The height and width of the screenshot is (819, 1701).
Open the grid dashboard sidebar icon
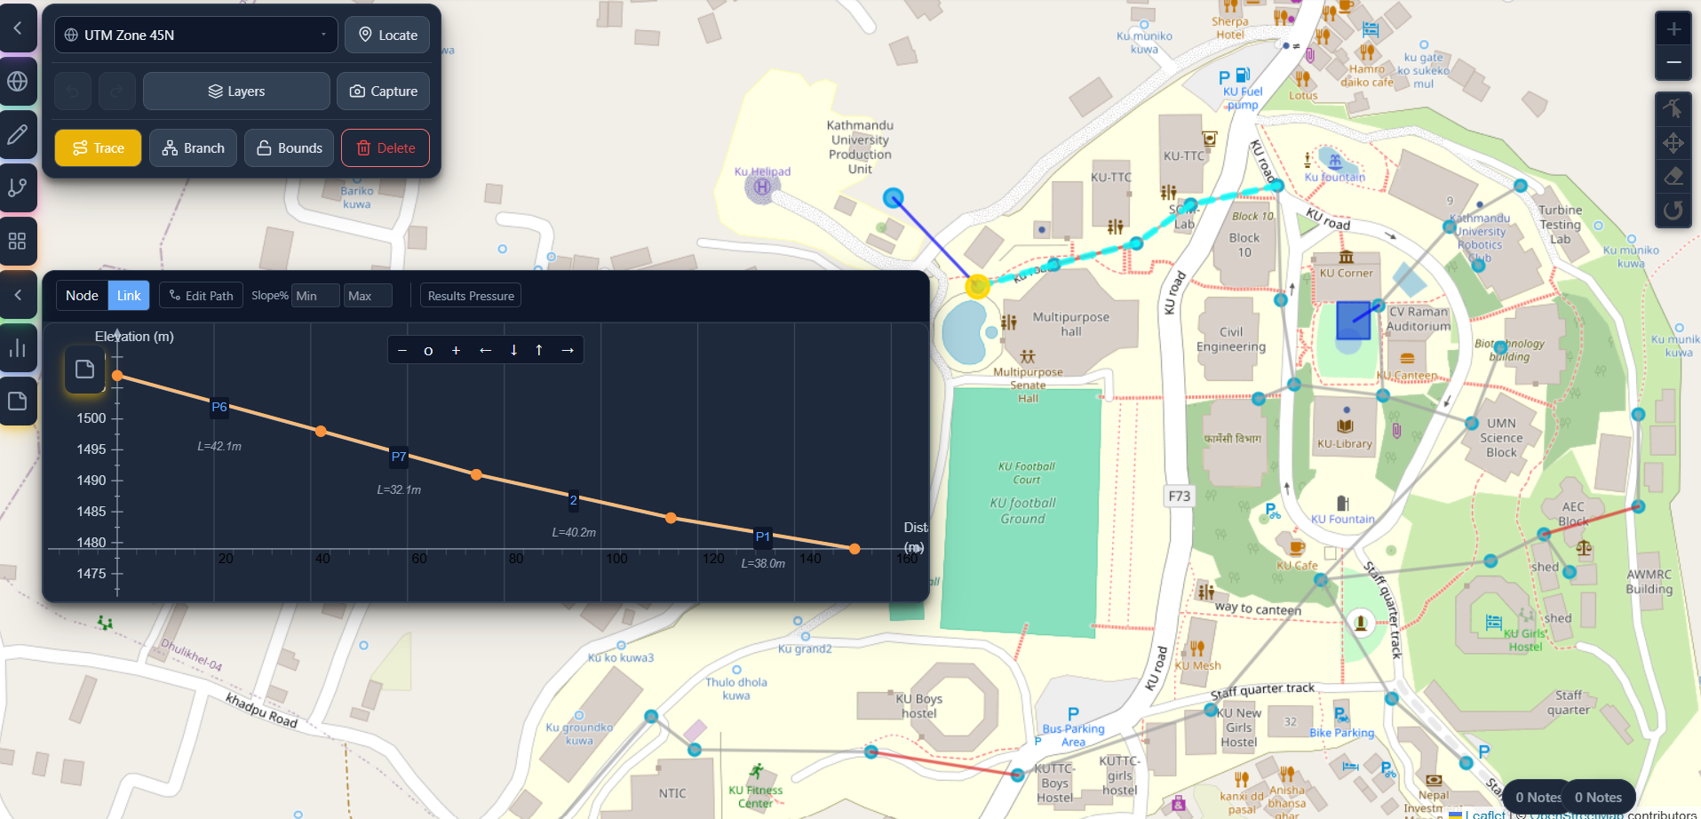pos(18,242)
